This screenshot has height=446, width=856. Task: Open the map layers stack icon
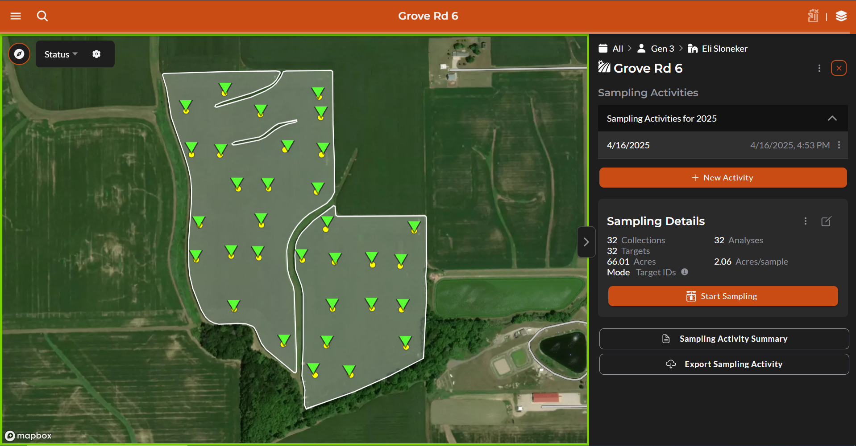tap(841, 16)
